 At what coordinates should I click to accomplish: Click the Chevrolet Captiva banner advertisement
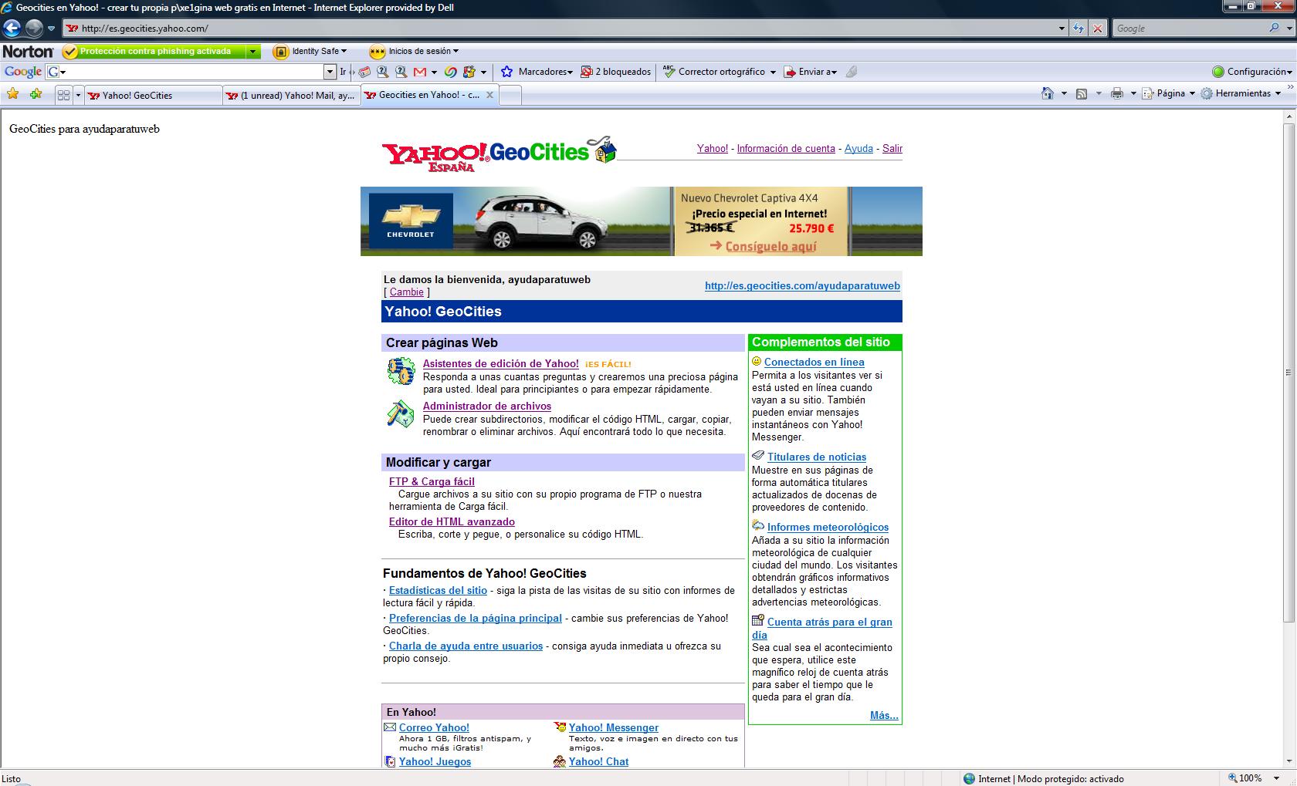[642, 221]
